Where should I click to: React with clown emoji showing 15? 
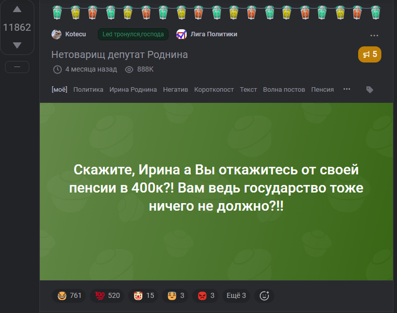pos(143,295)
